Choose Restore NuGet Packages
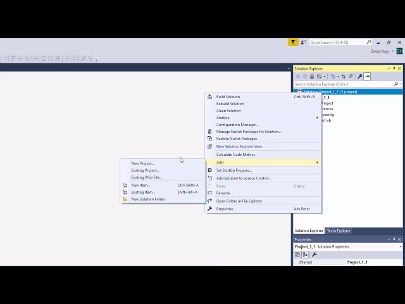The width and height of the screenshot is (405, 304). (263, 139)
